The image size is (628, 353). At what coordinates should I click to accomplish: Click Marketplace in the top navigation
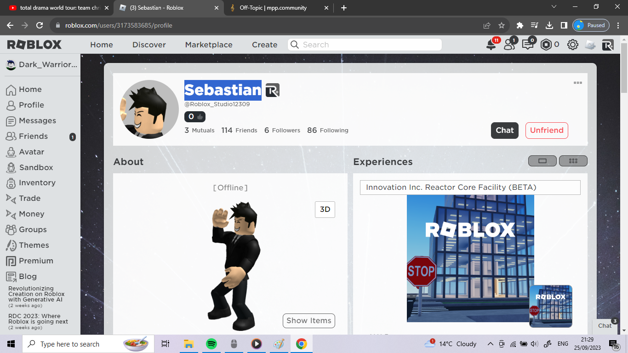tap(209, 45)
